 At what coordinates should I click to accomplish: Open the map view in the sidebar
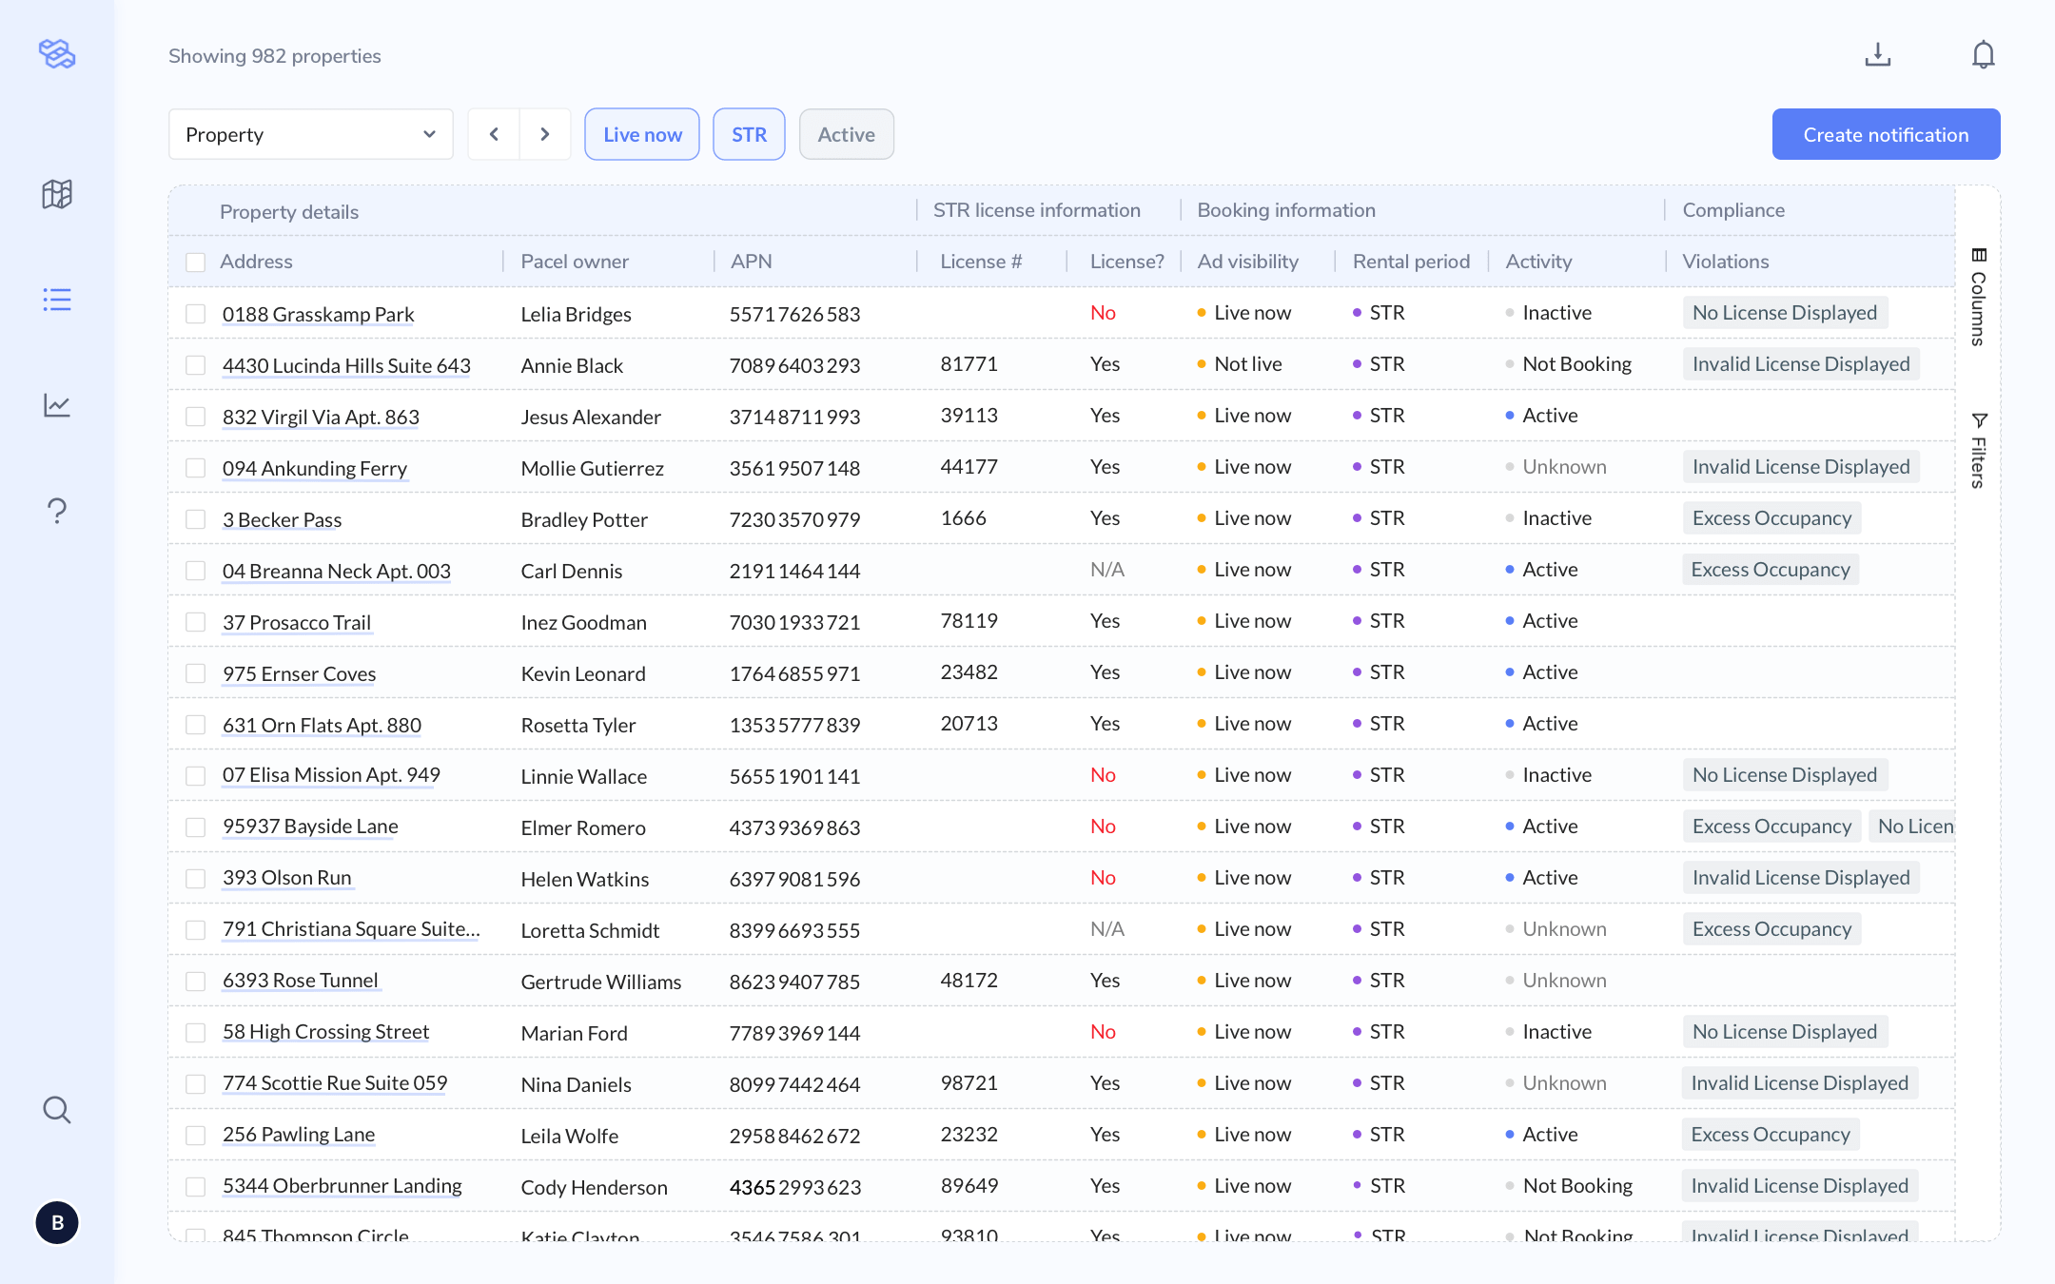pyautogui.click(x=57, y=195)
